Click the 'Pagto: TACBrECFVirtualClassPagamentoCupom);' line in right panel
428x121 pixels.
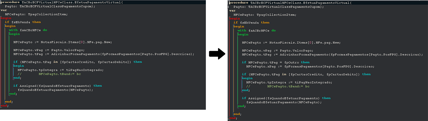point(279,7)
